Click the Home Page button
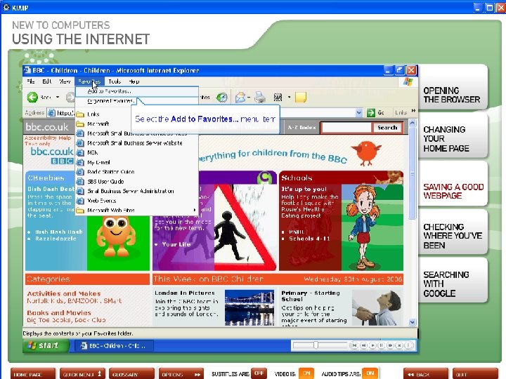 [33, 374]
